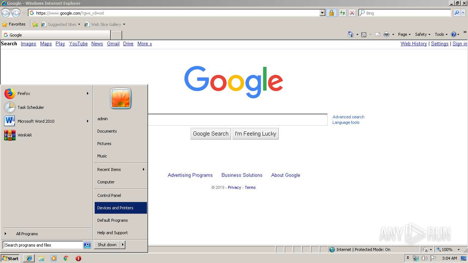
Task: Open Task Scheduler from Start menu
Action: [46, 107]
